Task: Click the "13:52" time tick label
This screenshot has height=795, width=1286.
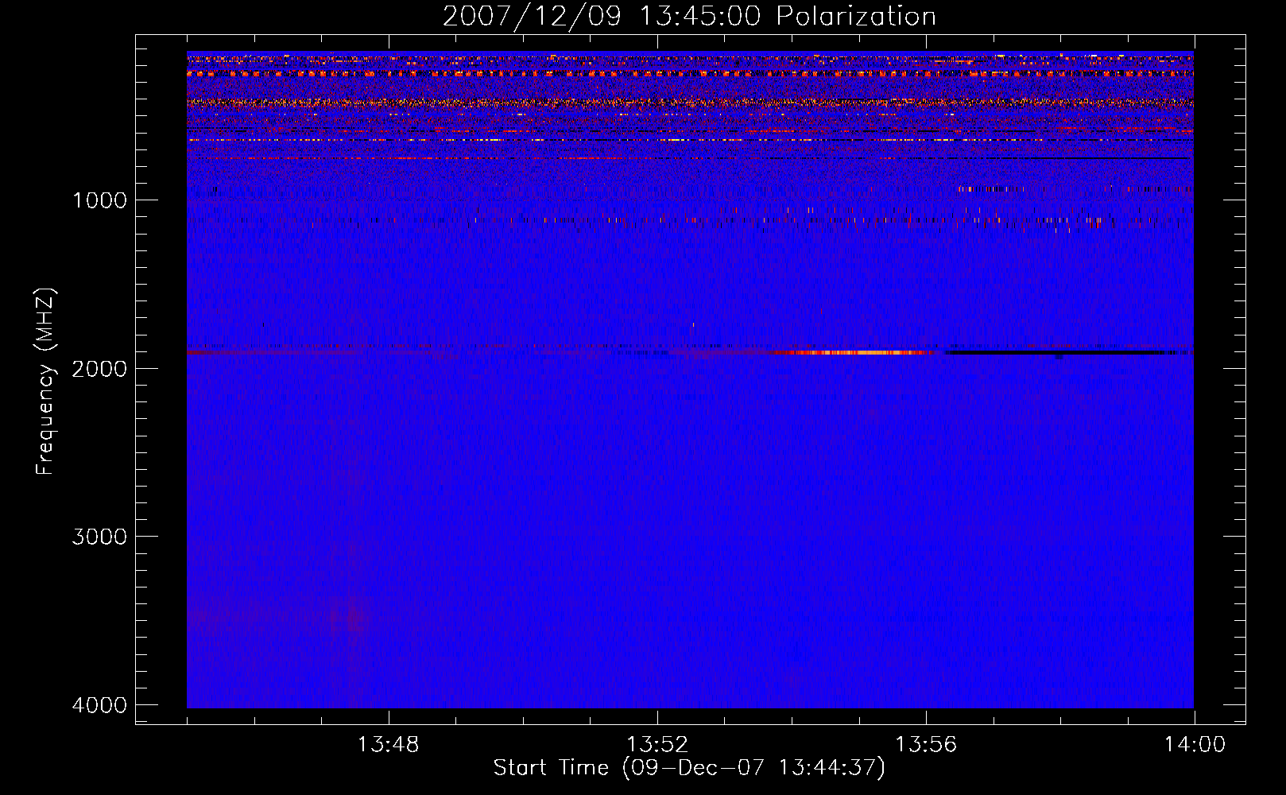Action: click(x=657, y=745)
